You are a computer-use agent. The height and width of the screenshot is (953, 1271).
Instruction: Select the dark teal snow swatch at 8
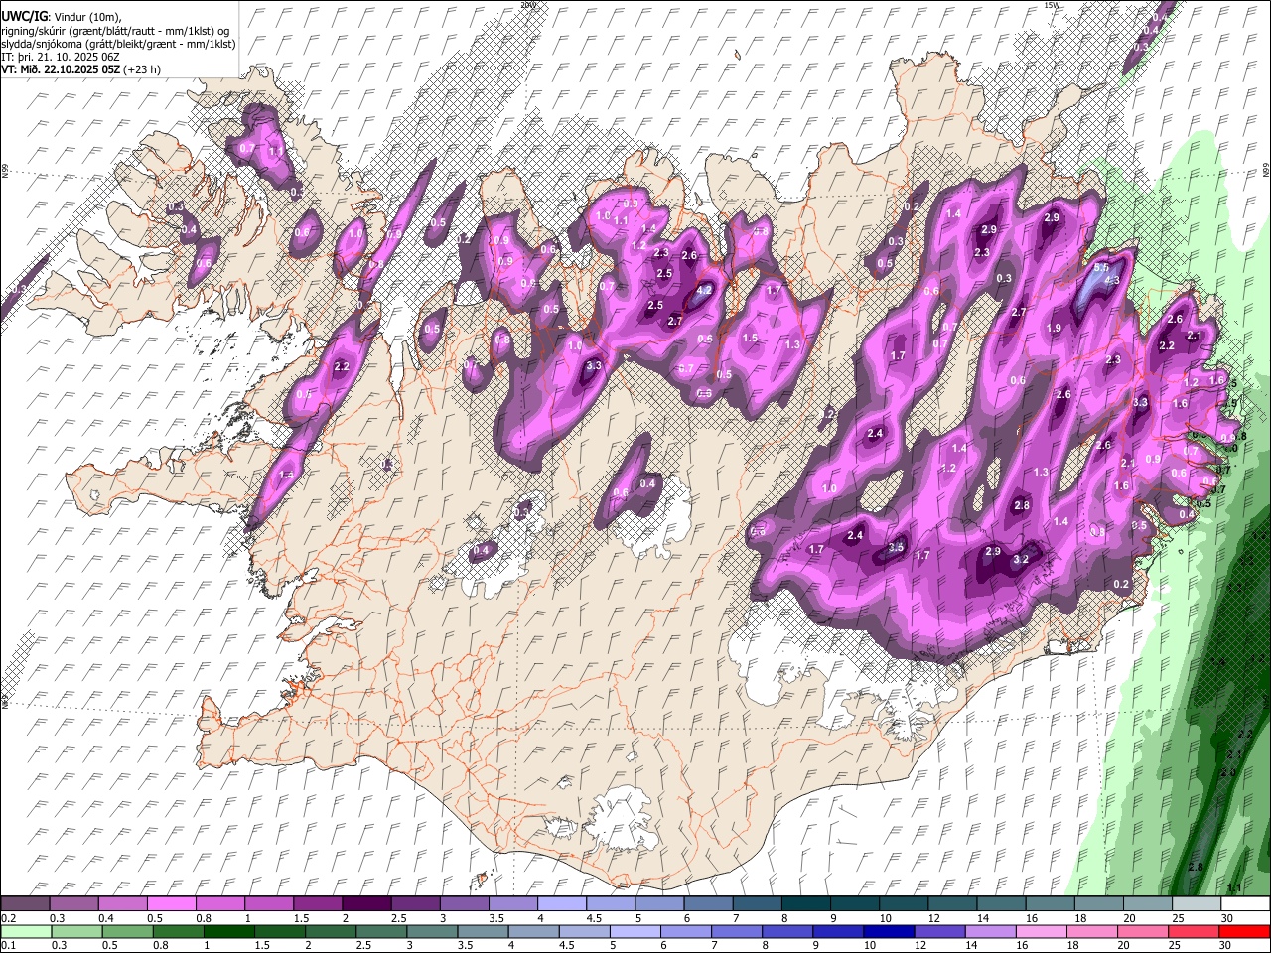(805, 903)
